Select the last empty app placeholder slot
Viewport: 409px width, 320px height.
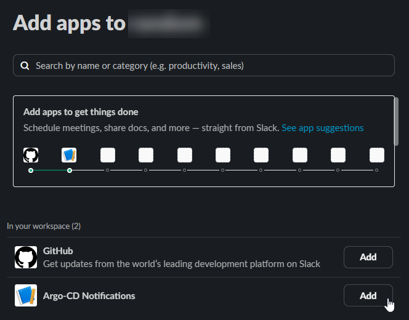tap(377, 155)
